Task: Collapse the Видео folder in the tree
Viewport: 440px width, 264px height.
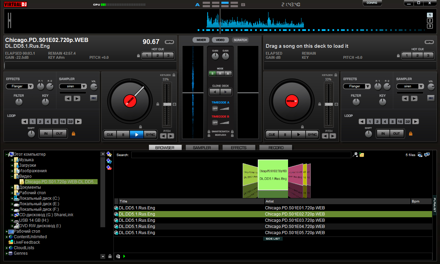Action: click(12, 176)
